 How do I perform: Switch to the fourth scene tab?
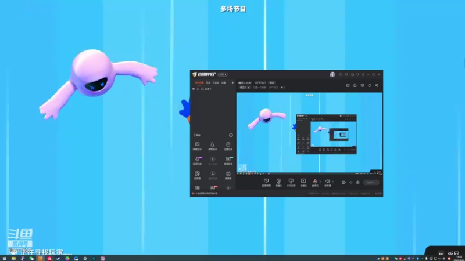pos(224,83)
